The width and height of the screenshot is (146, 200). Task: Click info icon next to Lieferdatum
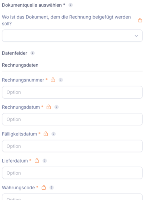pos(45,161)
